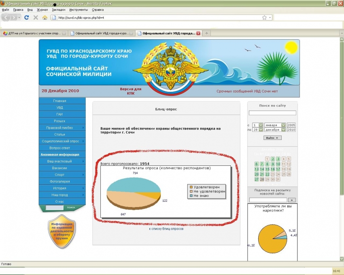Bookmark this page with the star icon

pos(264,17)
